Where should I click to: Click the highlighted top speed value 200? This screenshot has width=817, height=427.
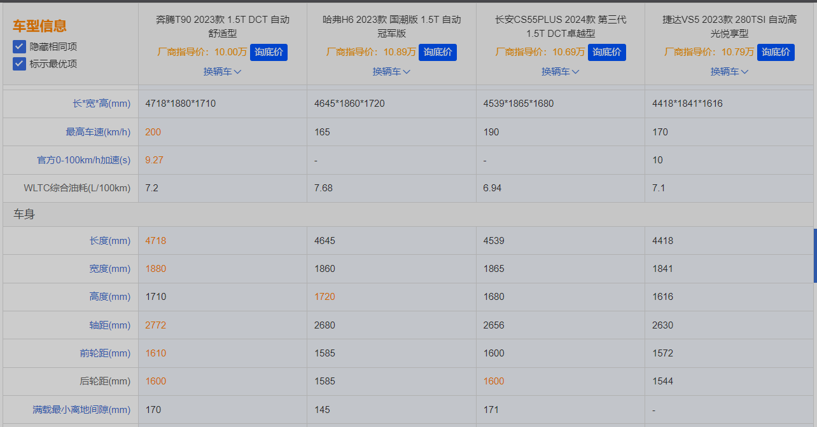click(x=153, y=132)
